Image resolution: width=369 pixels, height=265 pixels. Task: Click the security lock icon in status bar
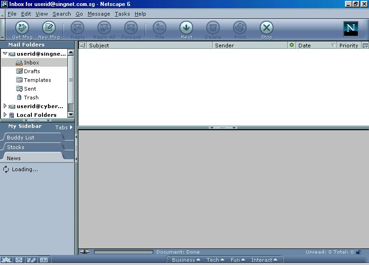tap(358, 252)
